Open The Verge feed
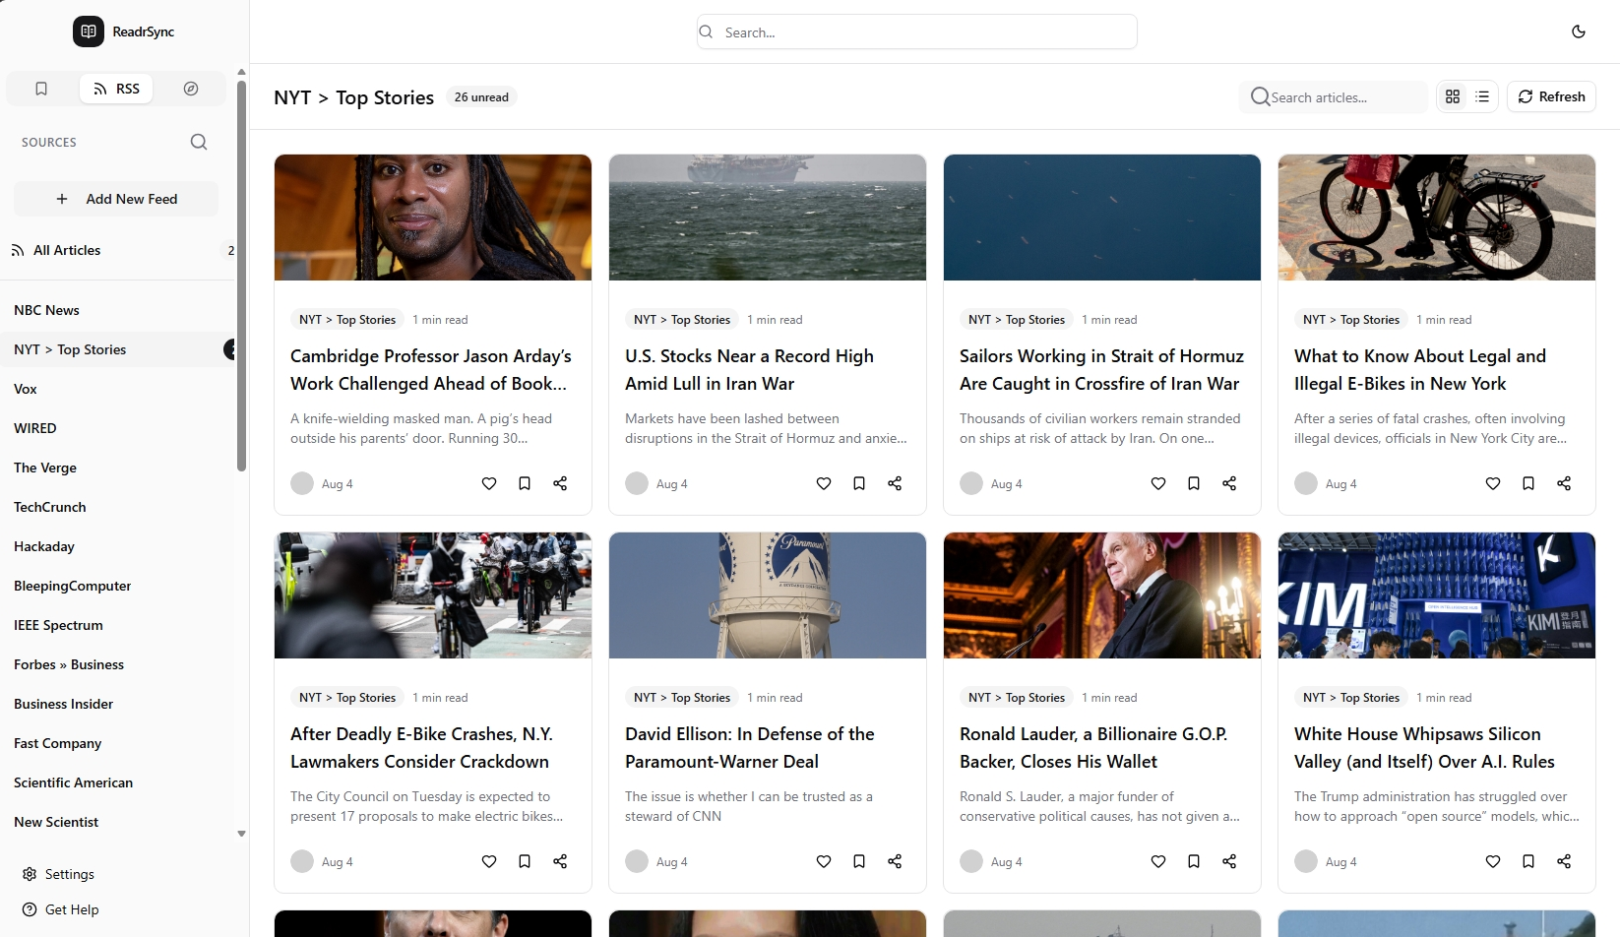 (x=118, y=468)
